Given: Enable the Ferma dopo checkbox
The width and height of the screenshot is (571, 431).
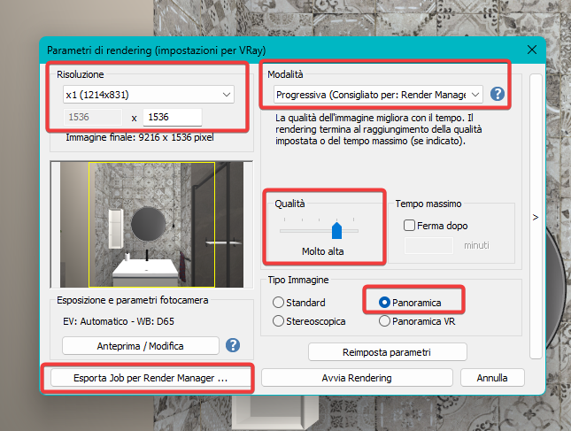Looking at the screenshot, I should point(409,226).
